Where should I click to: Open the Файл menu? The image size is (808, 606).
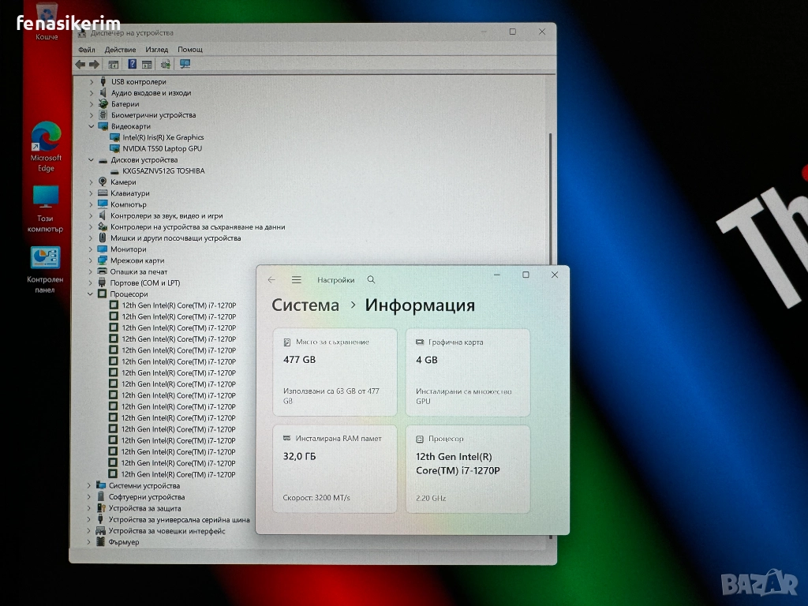(x=86, y=50)
